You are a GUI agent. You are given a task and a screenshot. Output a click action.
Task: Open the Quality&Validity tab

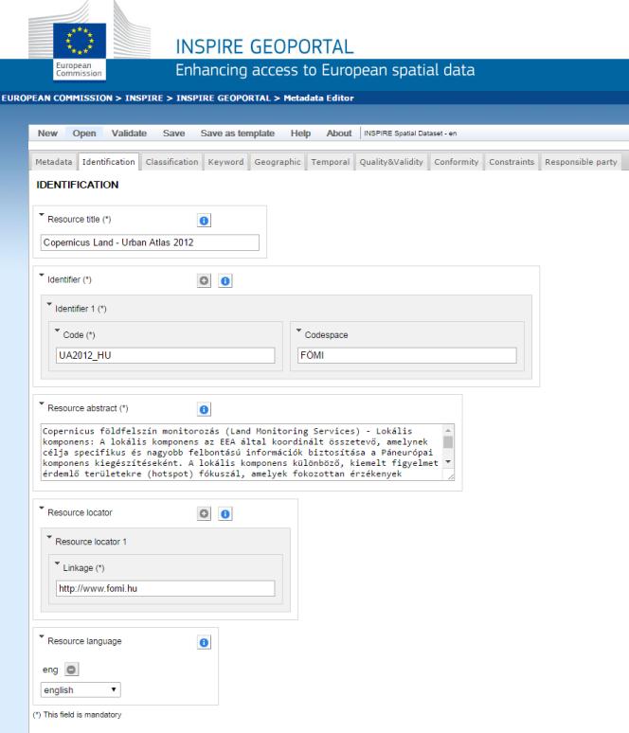(391, 162)
